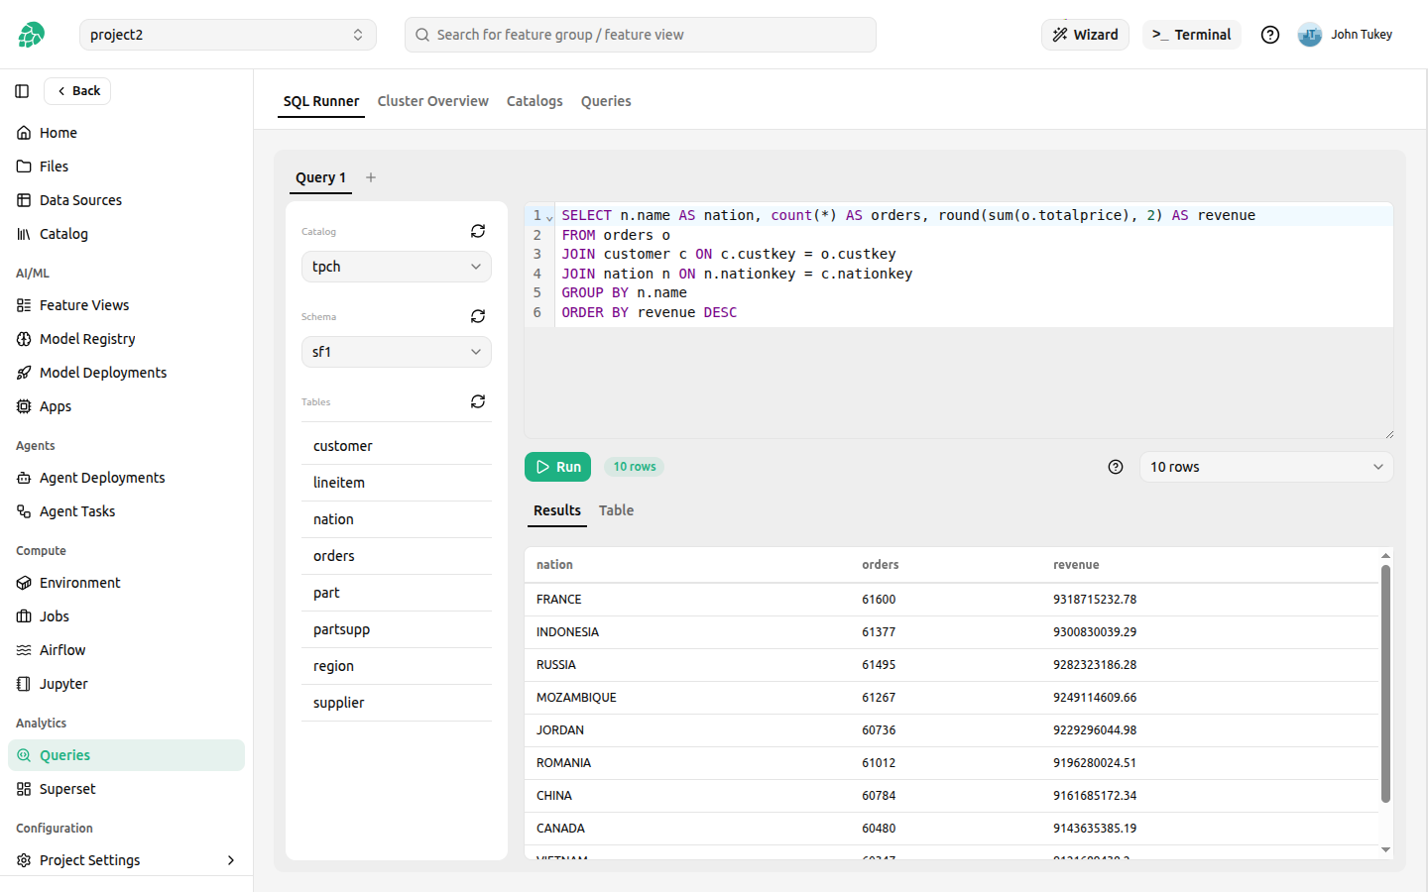Click the Hopsworks logo icon
Screen dimensions: 1428x892
(x=31, y=35)
